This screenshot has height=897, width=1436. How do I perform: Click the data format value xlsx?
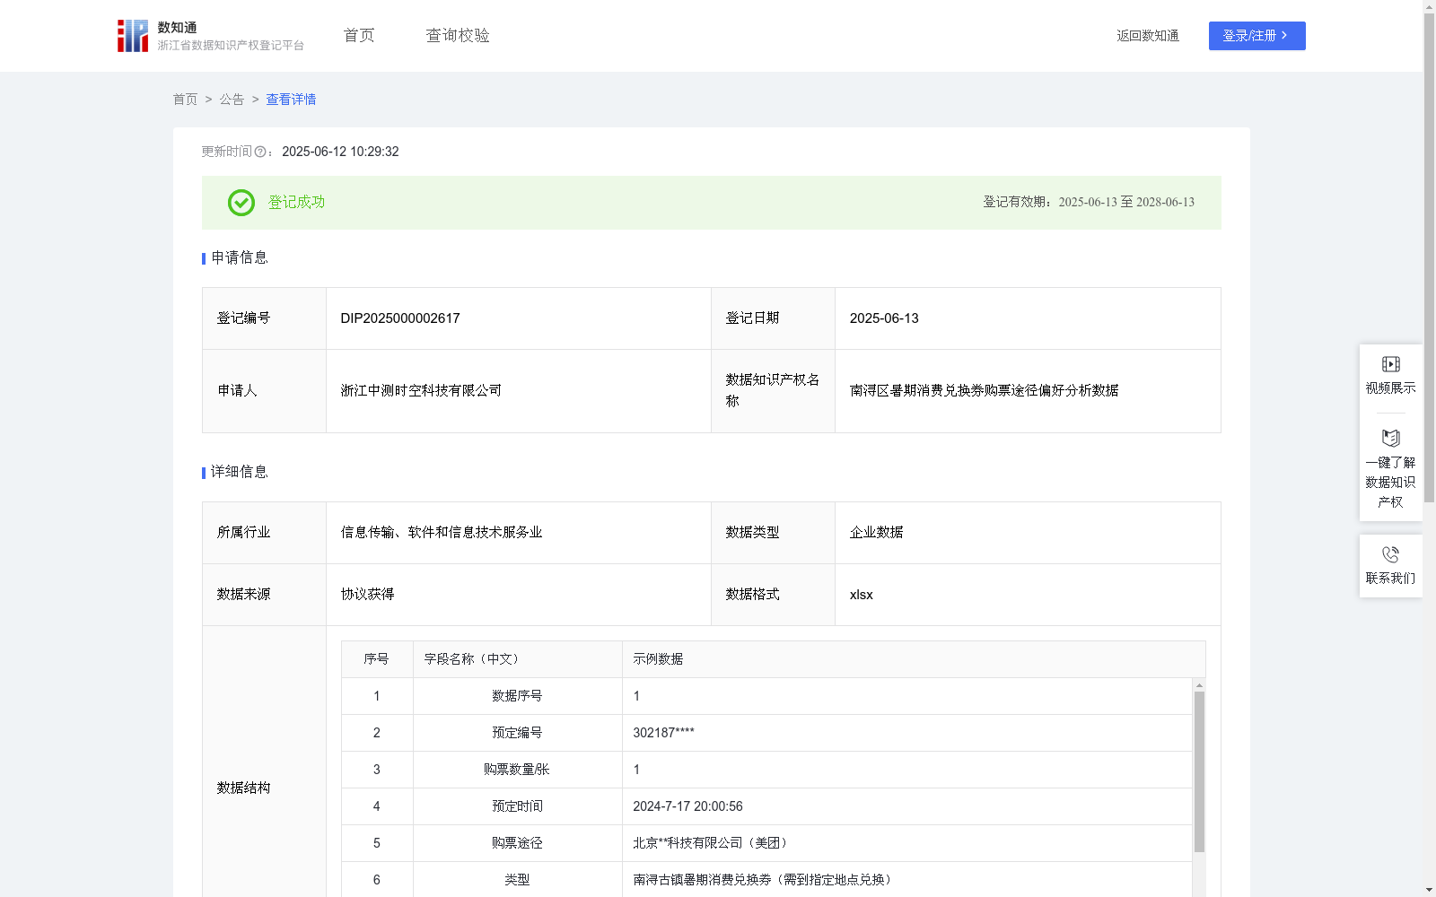point(861,595)
